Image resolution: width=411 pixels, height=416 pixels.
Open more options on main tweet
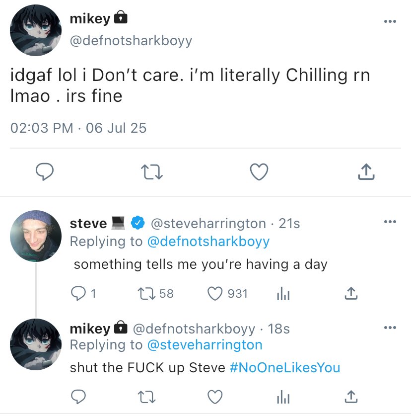click(x=390, y=21)
